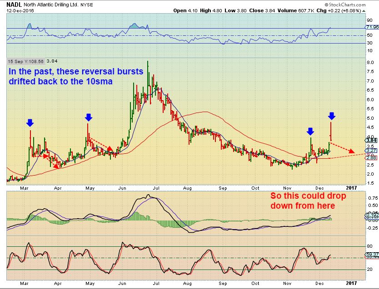Viewport: 379px width, 289px height.
Task: Click the 71.96 RSI value tag
Action: coord(372,27)
